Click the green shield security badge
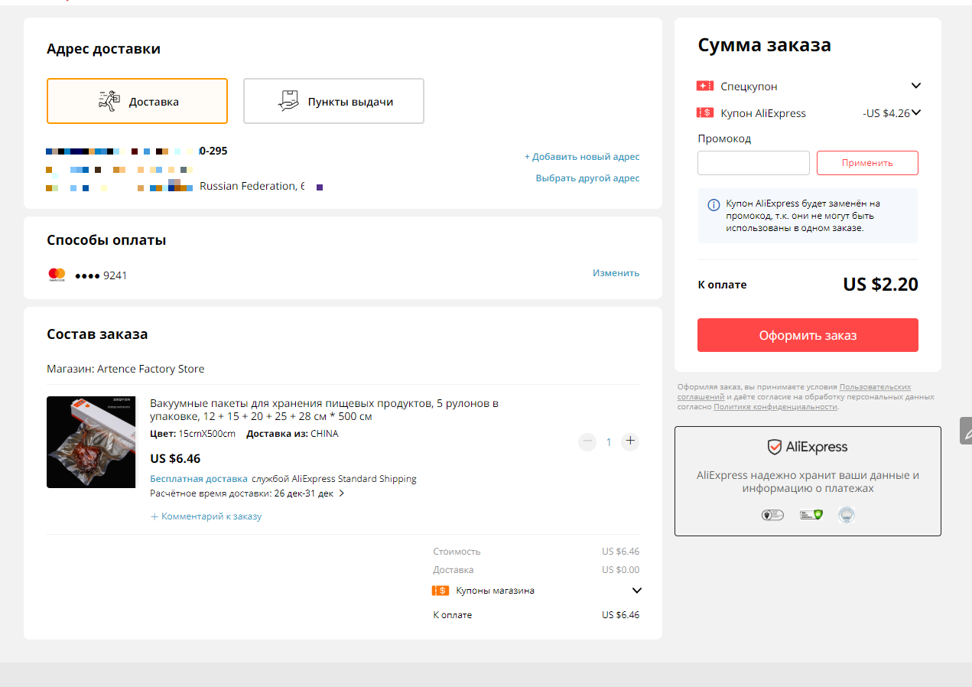 (811, 515)
